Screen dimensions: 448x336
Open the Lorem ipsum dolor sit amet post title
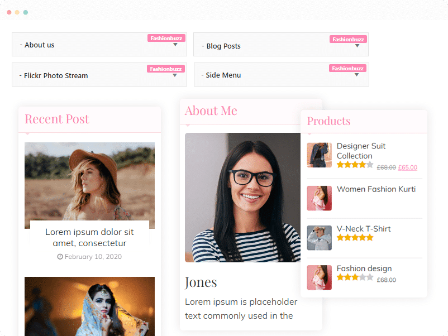89,238
